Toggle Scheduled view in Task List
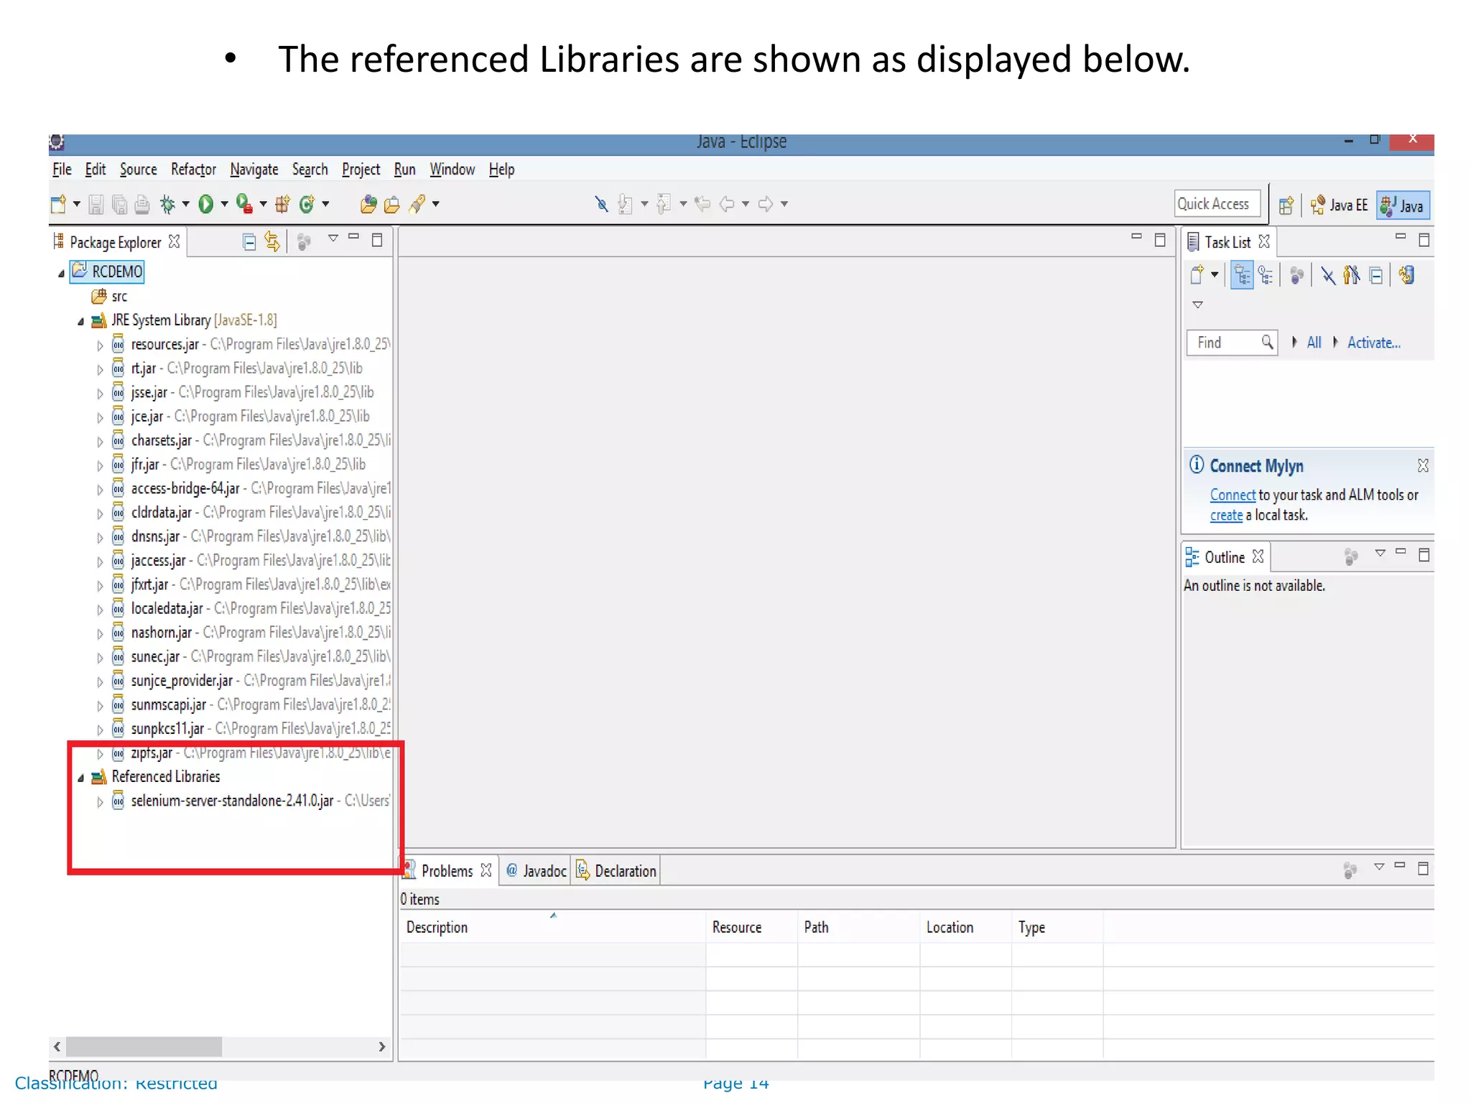 pyautogui.click(x=1266, y=275)
